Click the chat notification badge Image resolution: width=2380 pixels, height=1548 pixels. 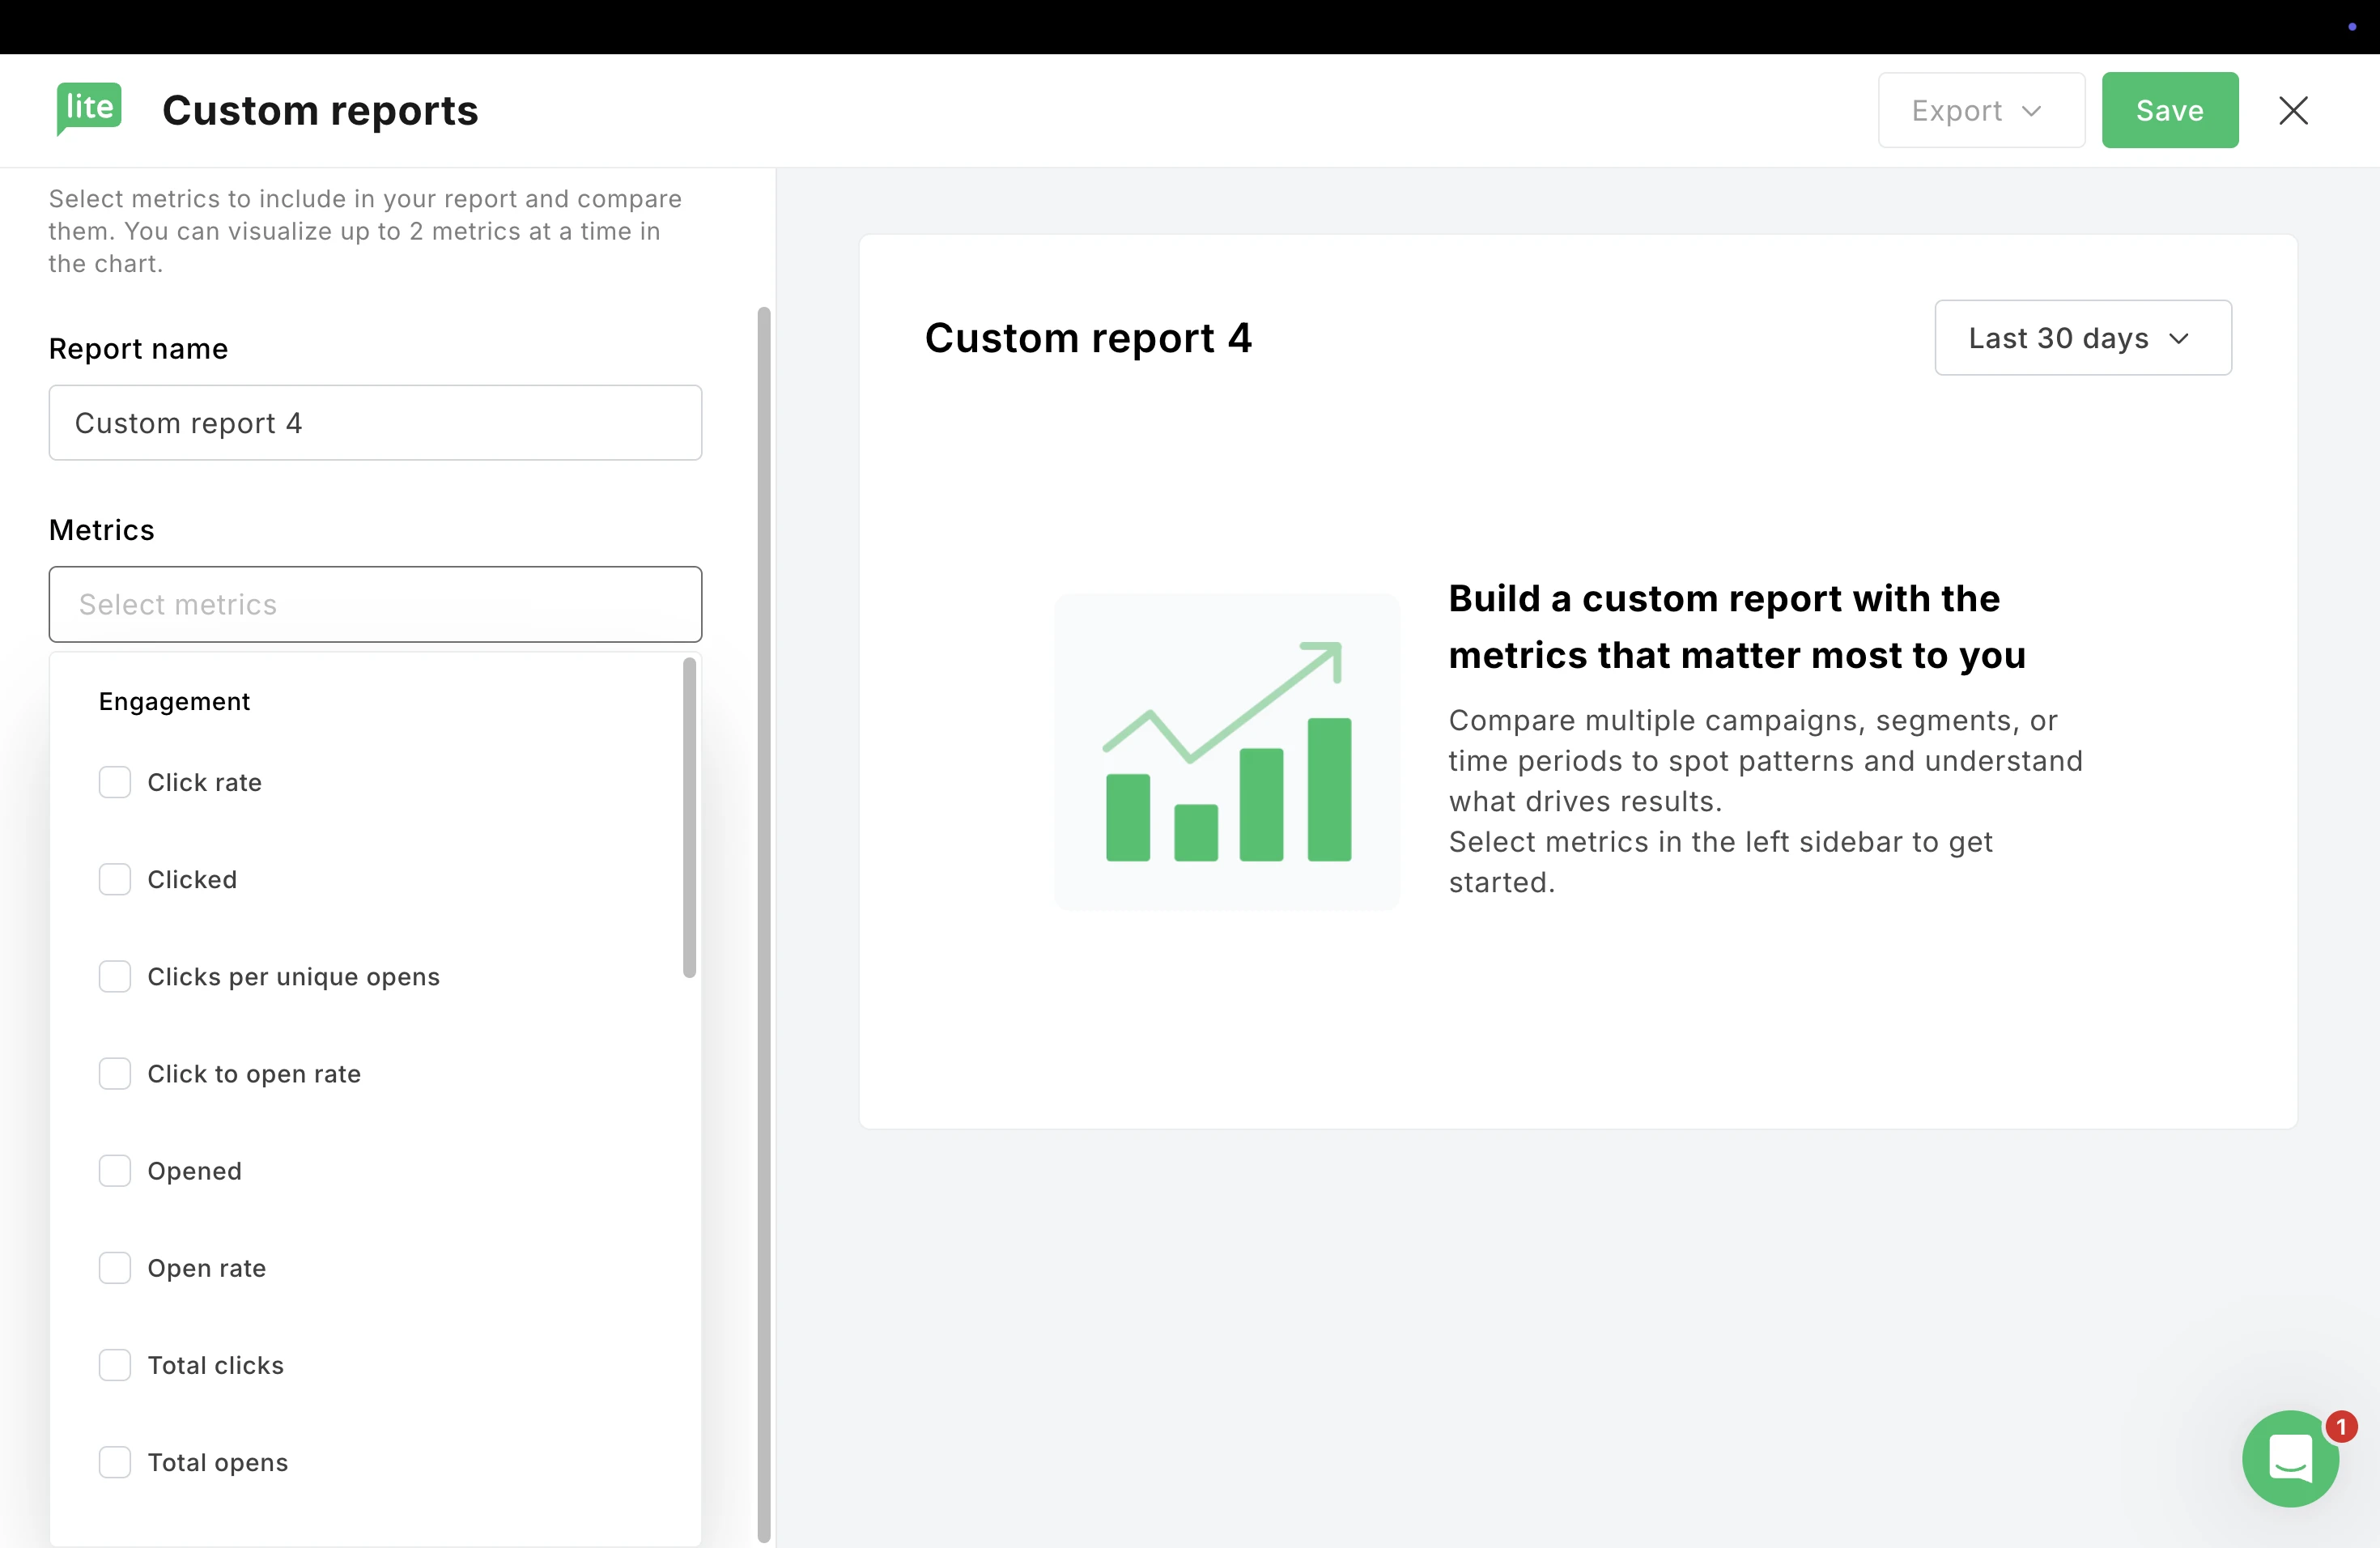2340,1426
